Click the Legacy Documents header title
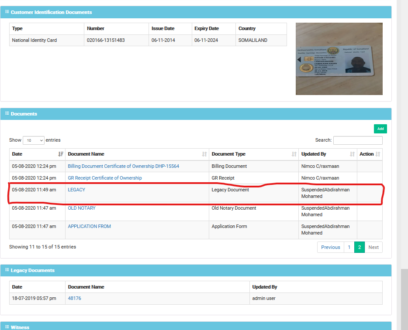408x330 pixels. tap(32, 270)
